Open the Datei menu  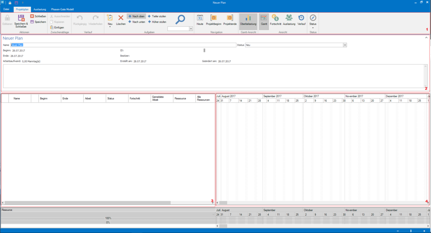tap(6, 9)
